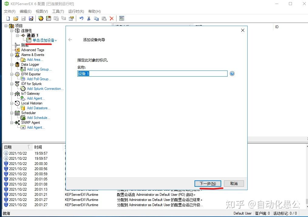This screenshot has height=217, width=308.
Task: Save the project using the save toolbar icon
Action: coord(23,18)
